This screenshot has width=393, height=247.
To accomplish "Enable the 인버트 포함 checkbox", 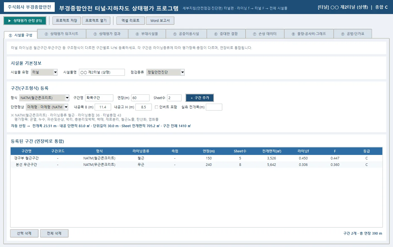I will point(157,107).
